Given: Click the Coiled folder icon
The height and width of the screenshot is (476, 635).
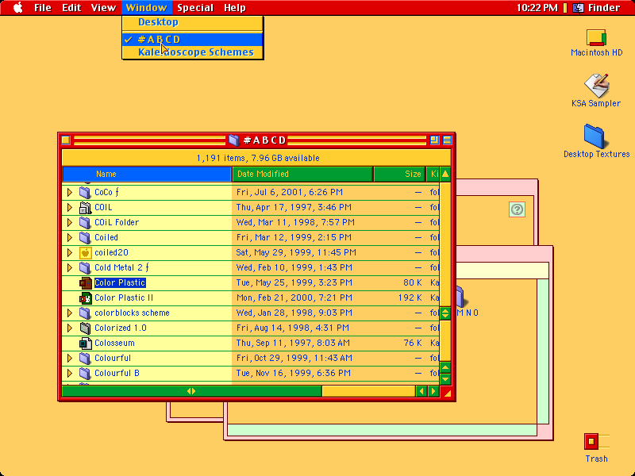Looking at the screenshot, I should (x=85, y=237).
